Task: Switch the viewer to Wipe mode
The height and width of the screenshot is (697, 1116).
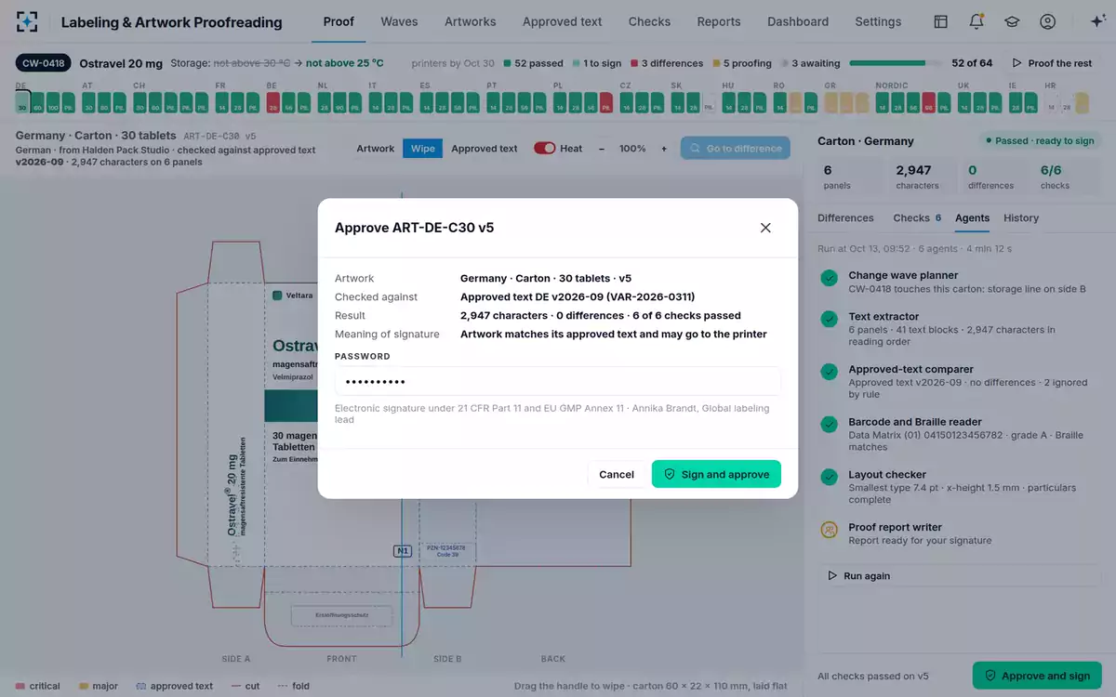Action: tap(423, 149)
